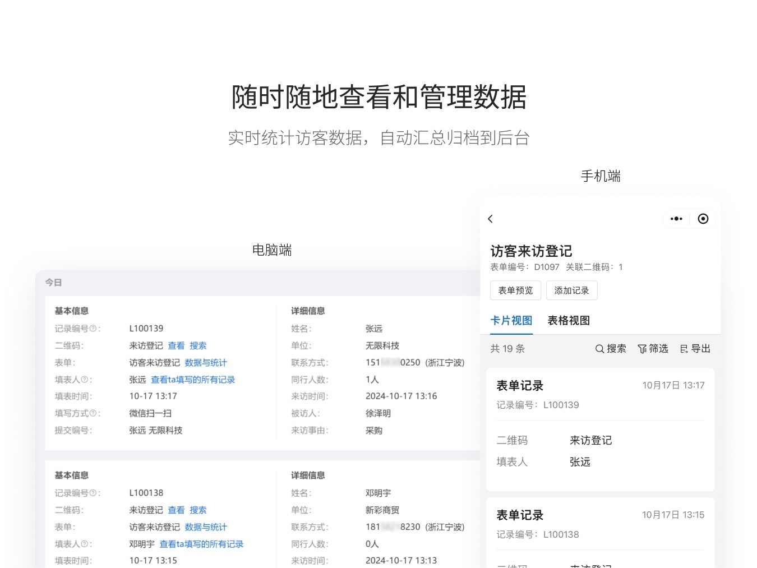This screenshot has width=757, height=568.
Task: Open the L100139 record card on mobile
Action: coord(600,429)
